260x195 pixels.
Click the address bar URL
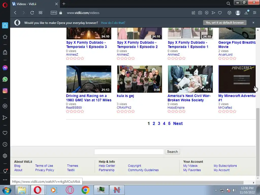[x=83, y=13]
